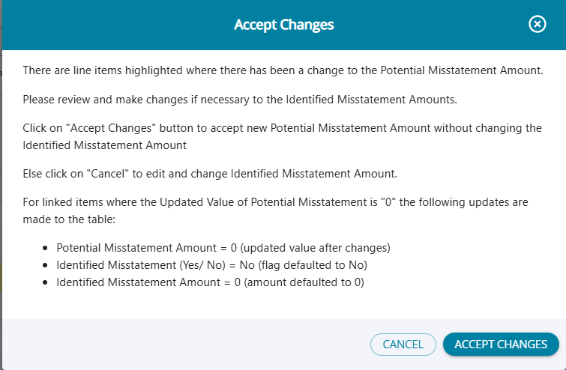The image size is (566, 370).
Task: Click the "Accept Changes" dialog title text
Action: pyautogui.click(x=283, y=25)
